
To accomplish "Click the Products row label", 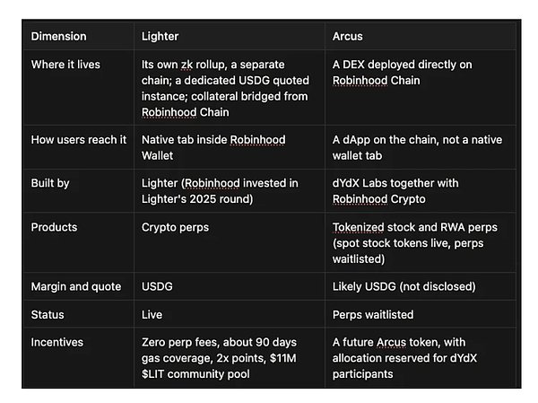I will click(54, 227).
